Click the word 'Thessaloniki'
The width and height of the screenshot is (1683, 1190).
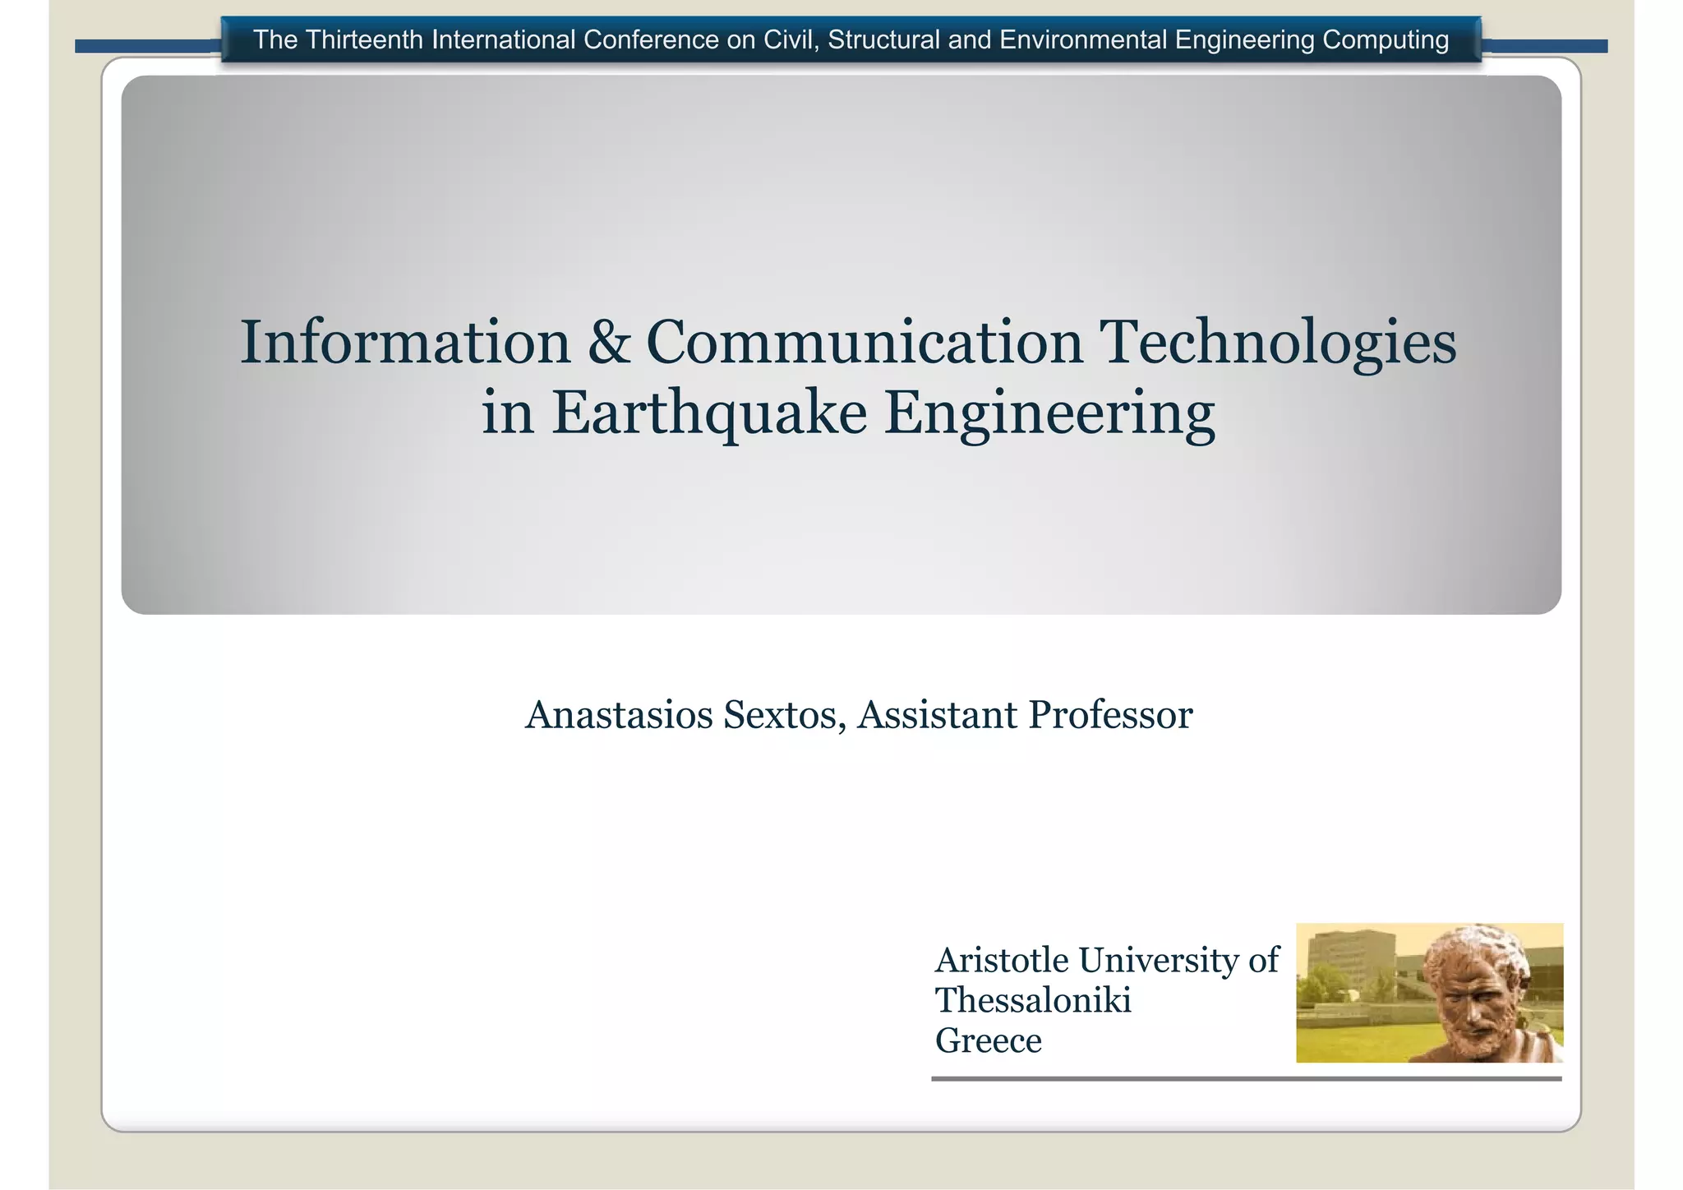click(x=1033, y=1000)
